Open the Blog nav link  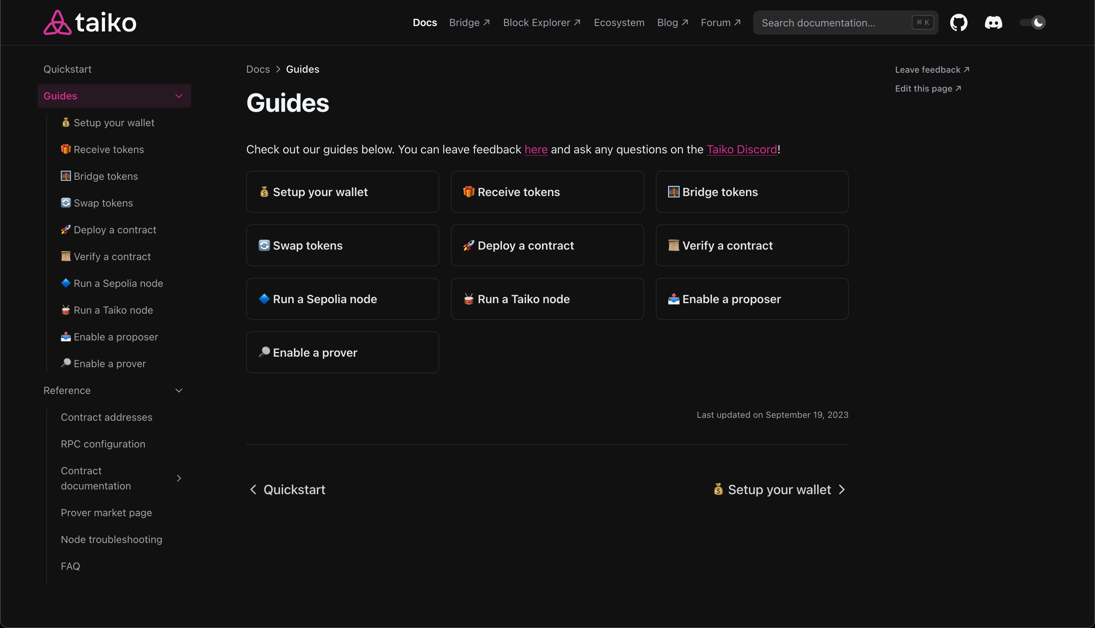tap(672, 22)
